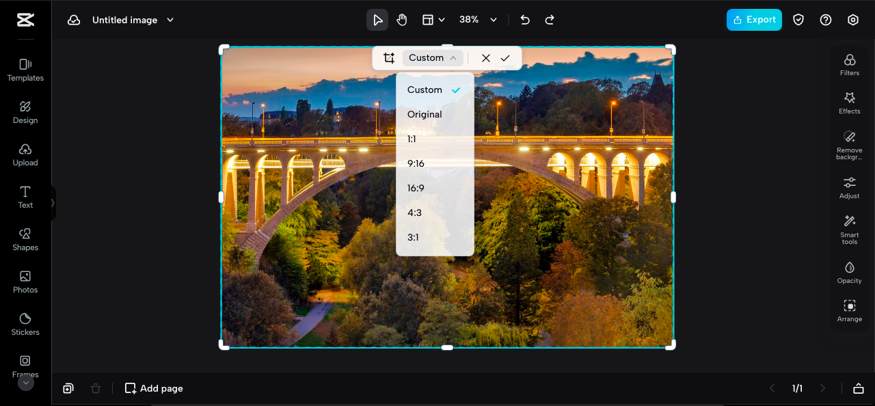Choose the 4:3 crop ratio
Image resolution: width=875 pixels, height=406 pixels.
(x=435, y=213)
